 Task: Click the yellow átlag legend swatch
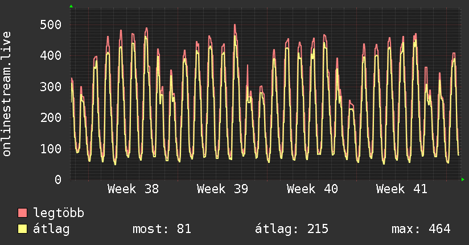coord(22,228)
